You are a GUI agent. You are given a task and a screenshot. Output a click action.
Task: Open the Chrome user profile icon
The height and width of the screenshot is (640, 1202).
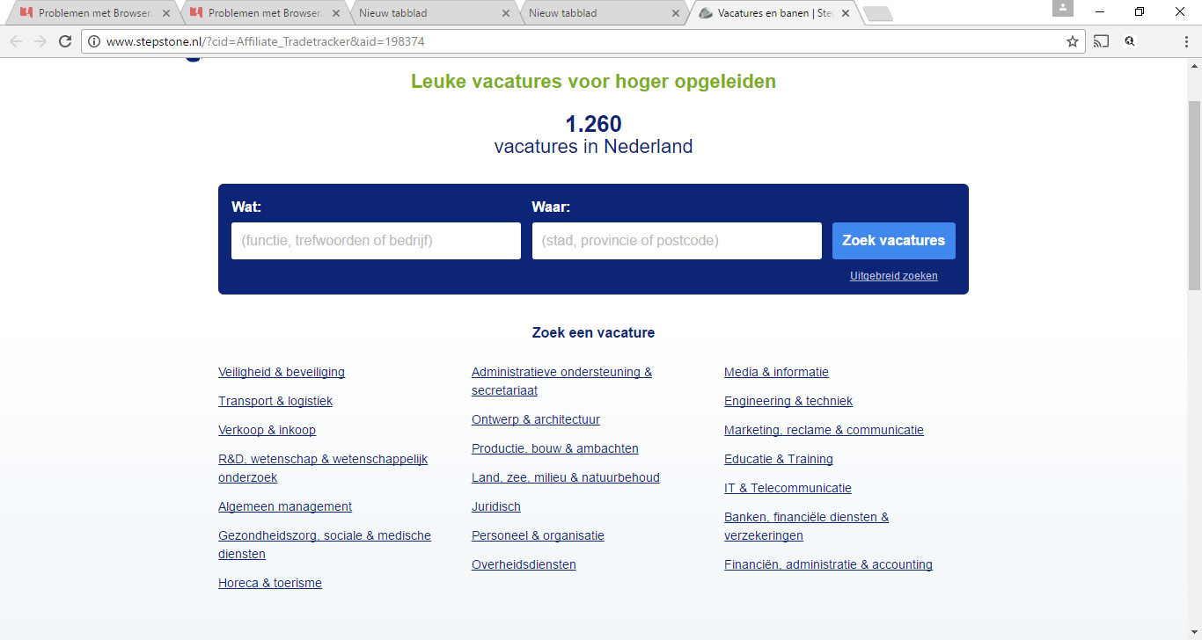1063,9
